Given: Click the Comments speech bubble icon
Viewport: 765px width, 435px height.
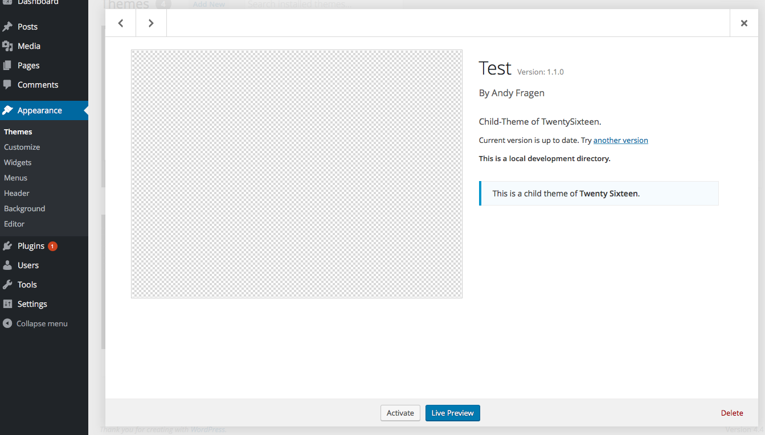Looking at the screenshot, I should [7, 85].
